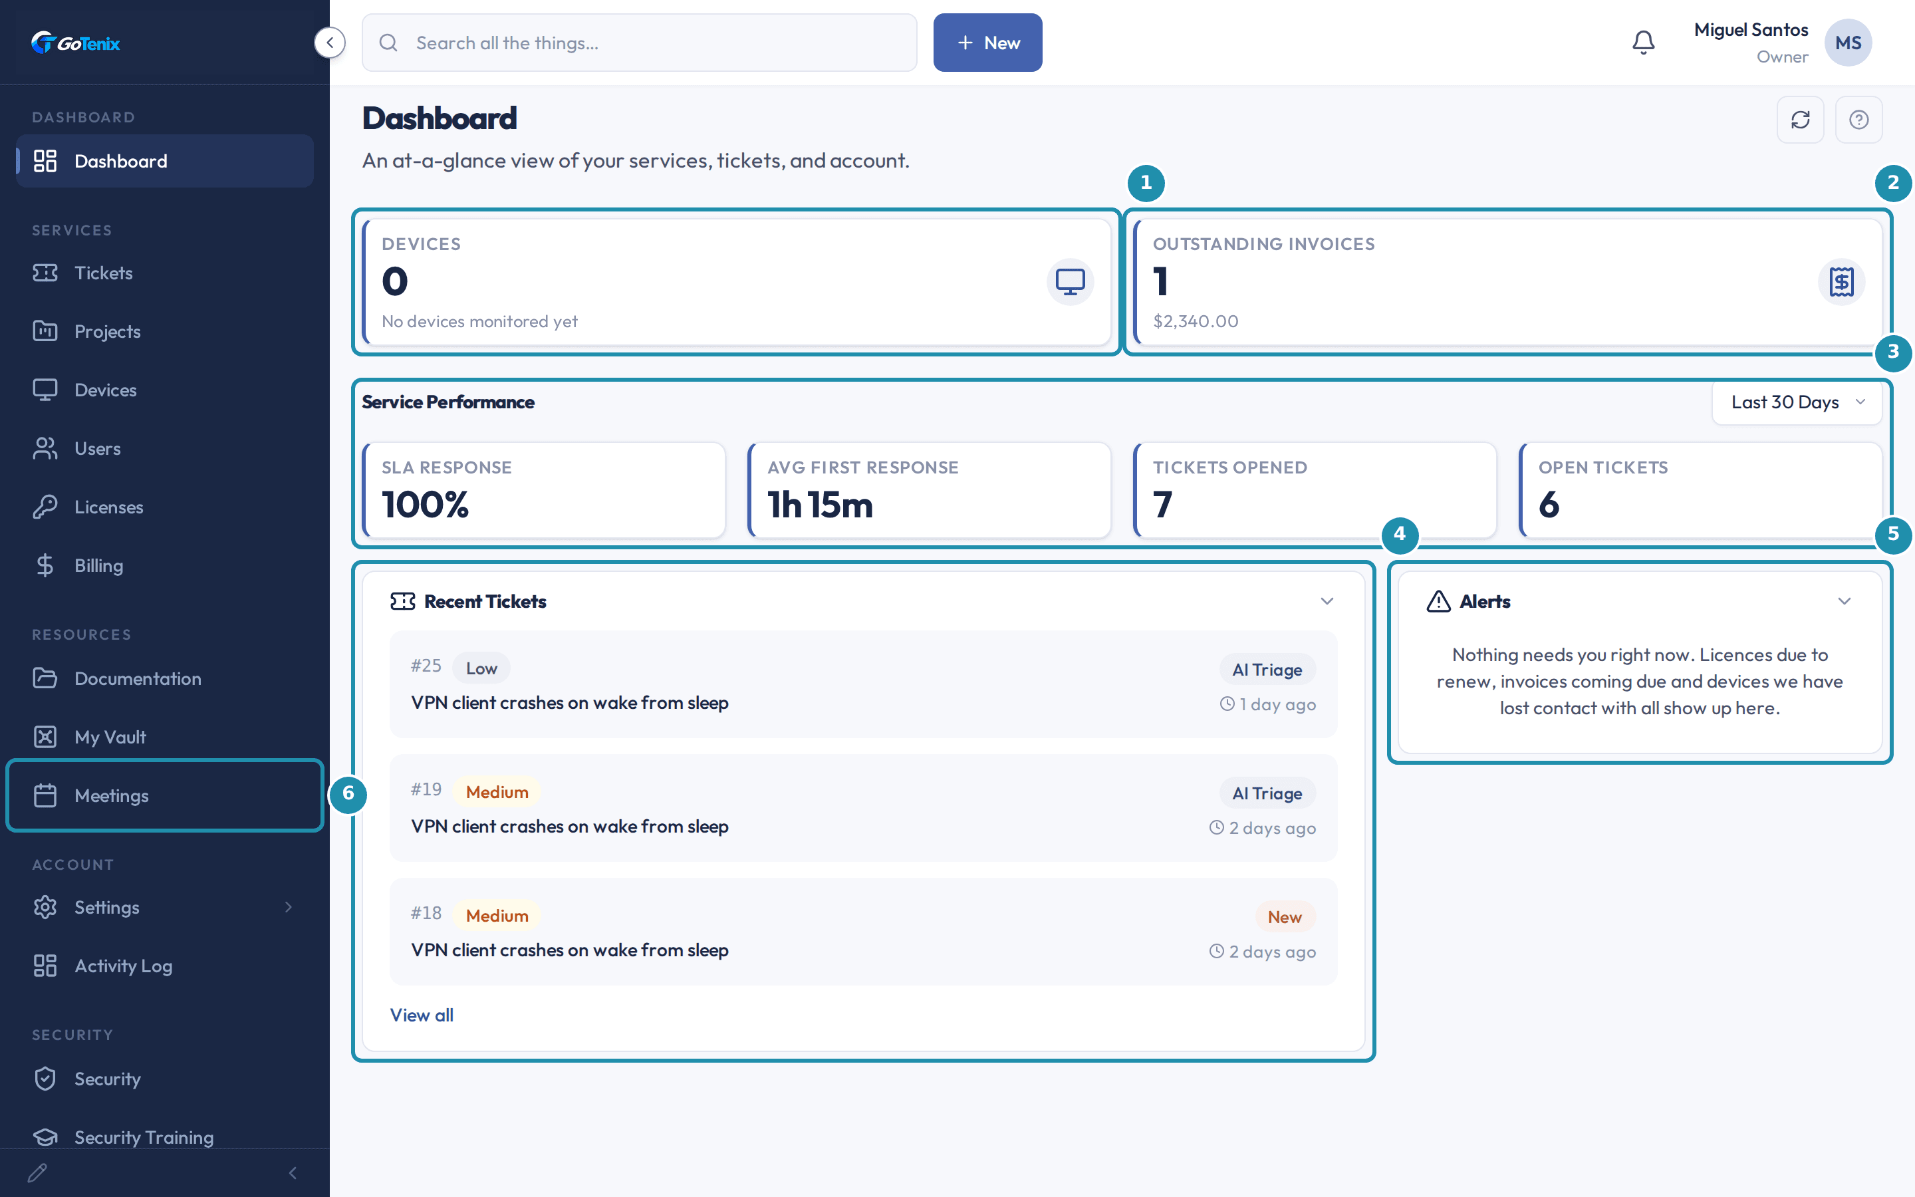The image size is (1915, 1197).
Task: Collapse the Recent Tickets panel
Action: tap(1327, 601)
